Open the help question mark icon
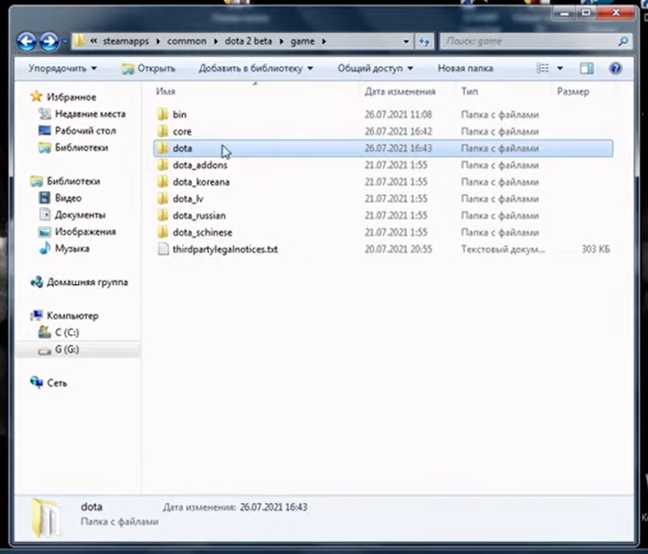Viewport: 648px width, 554px height. click(615, 68)
